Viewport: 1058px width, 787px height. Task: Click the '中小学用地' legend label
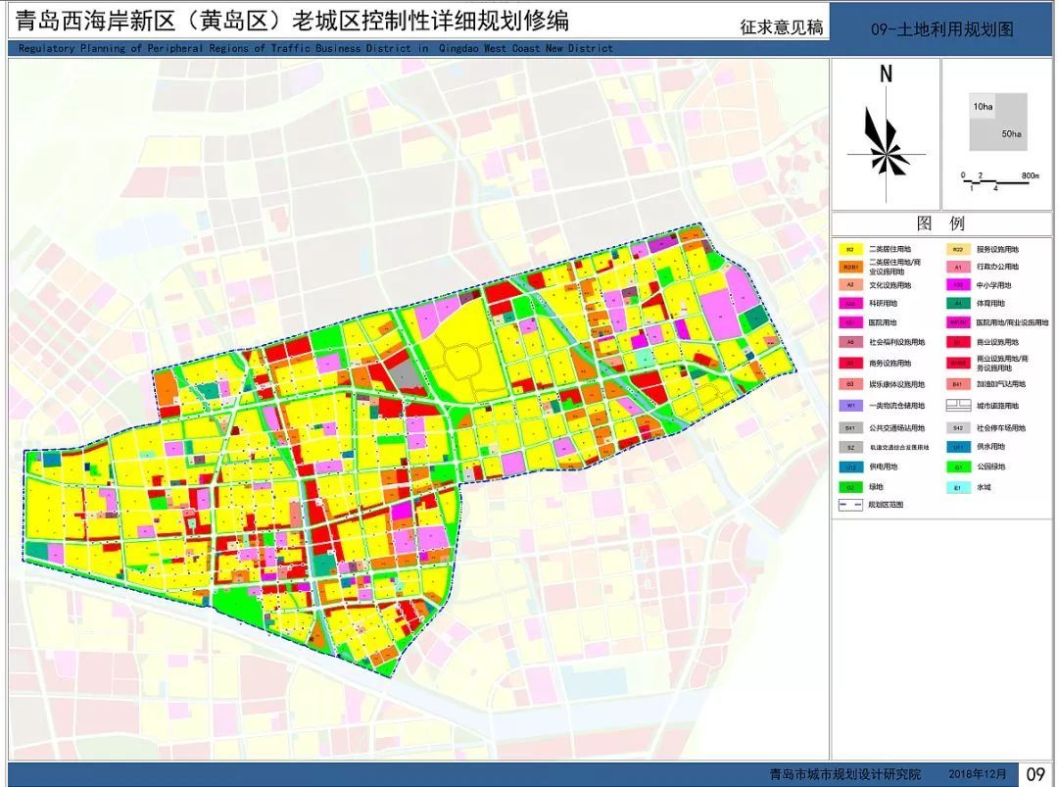click(994, 285)
